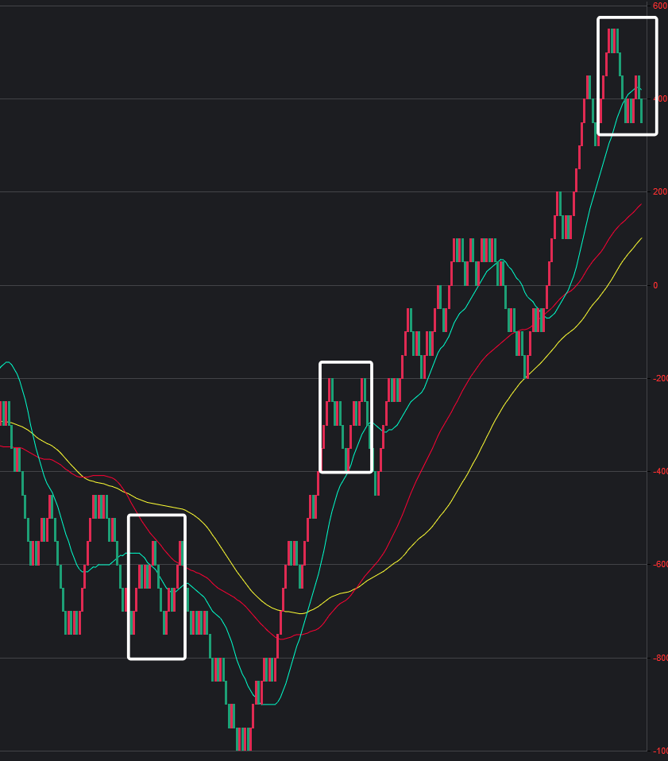This screenshot has width=668, height=761.
Task: Click the -800 price axis label
Action: 659,658
